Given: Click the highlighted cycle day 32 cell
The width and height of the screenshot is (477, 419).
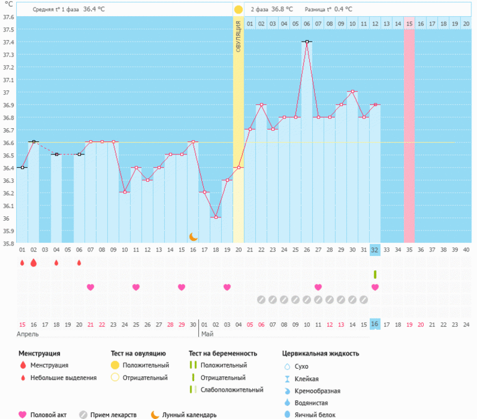Looking at the screenshot, I should click(375, 250).
